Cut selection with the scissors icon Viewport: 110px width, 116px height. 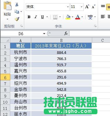pyautogui.click(x=17, y=4)
